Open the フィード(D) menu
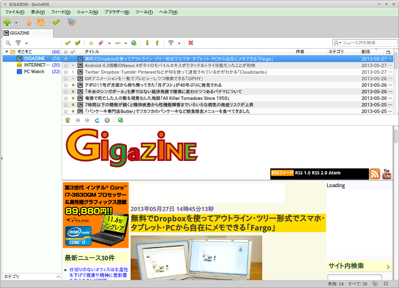Screen dimensions: 399x288 (61, 12)
